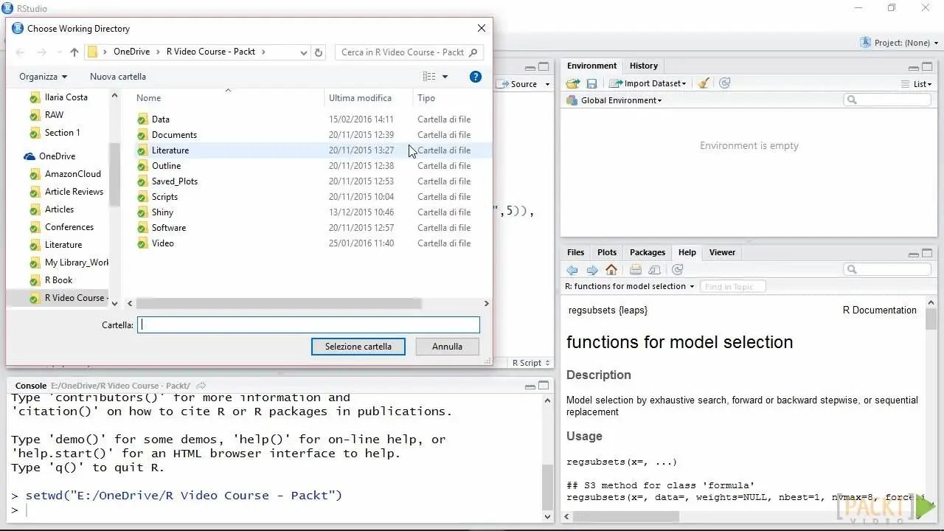The height and width of the screenshot is (531, 944).
Task: Click the view current working directory arrow in Console
Action: point(201,386)
